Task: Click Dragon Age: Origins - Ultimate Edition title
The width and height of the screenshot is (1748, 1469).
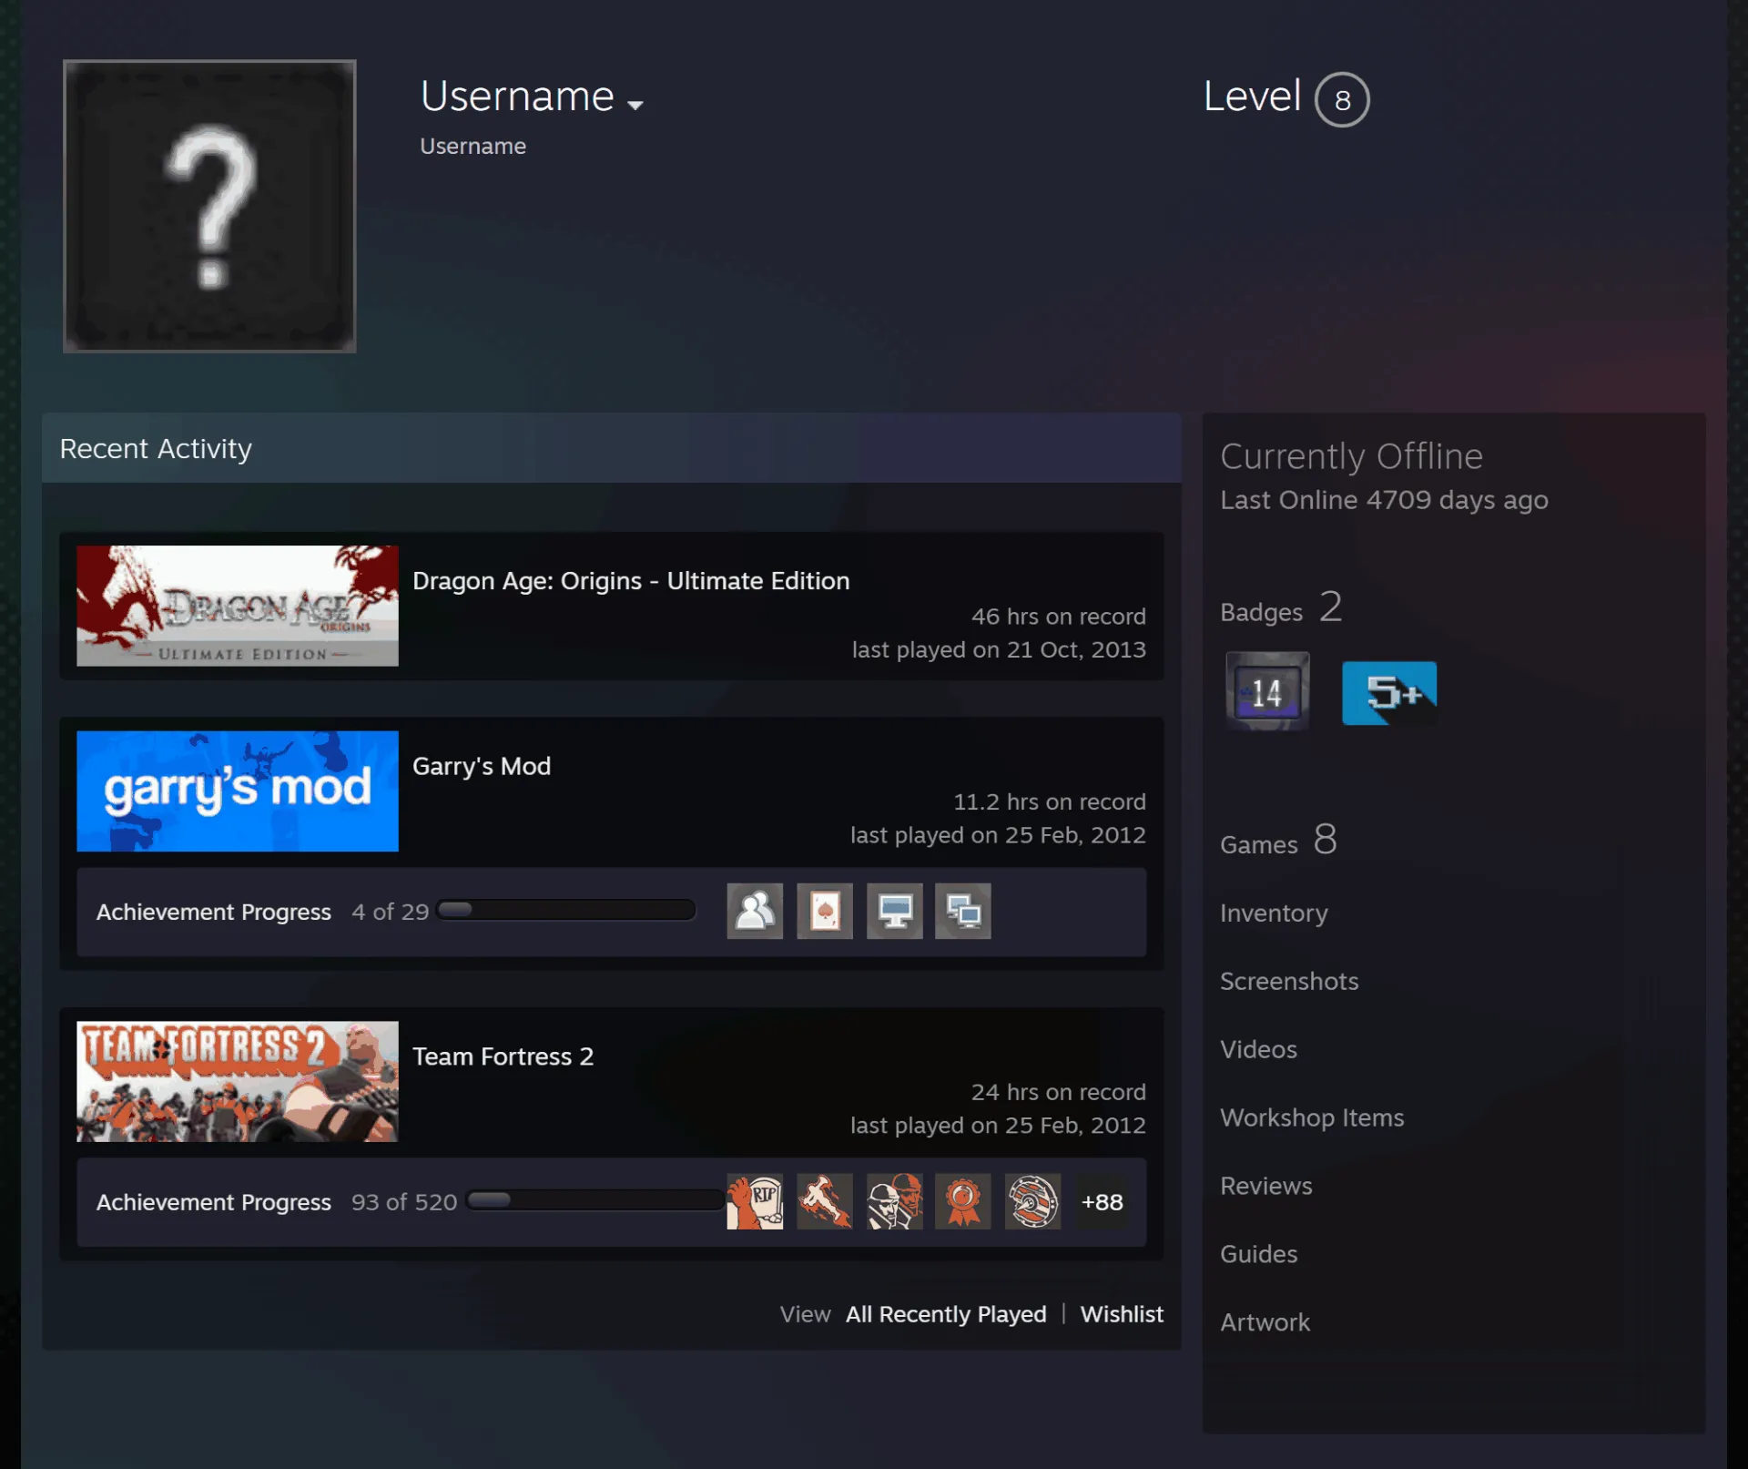Action: (x=631, y=581)
